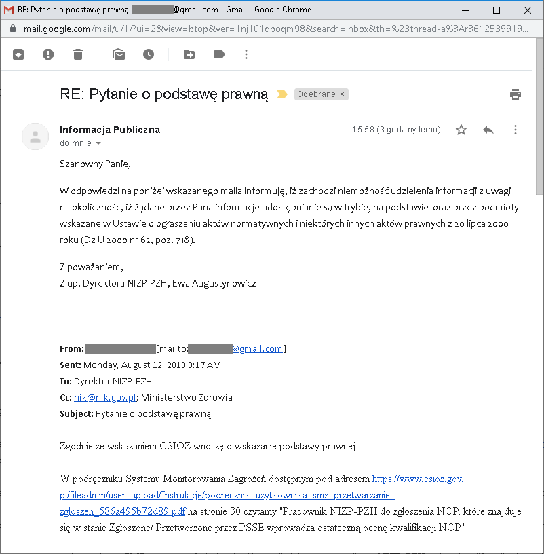The width and height of the screenshot is (544, 554).
Task: Delete the email with trash icon
Action: (78, 54)
